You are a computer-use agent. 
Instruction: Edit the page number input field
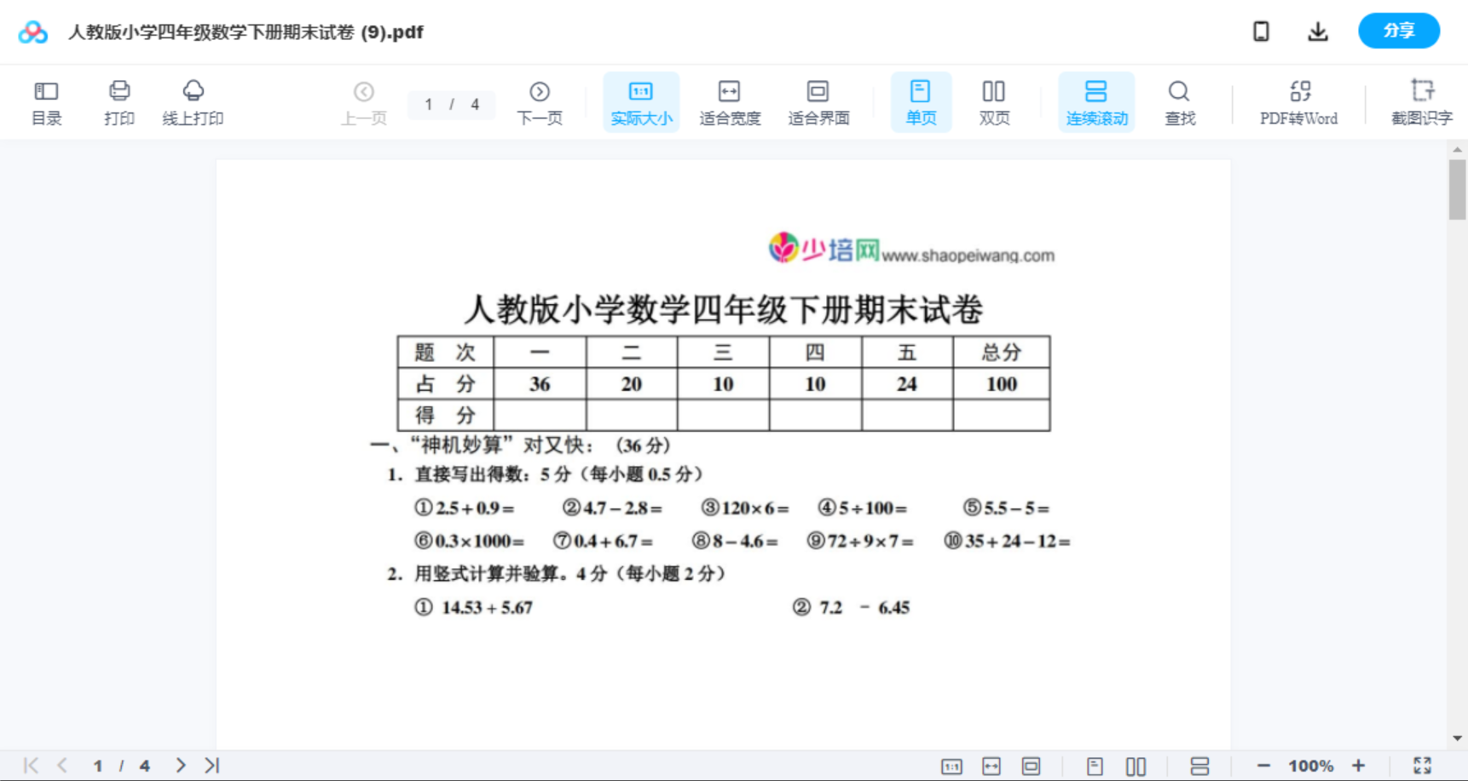point(430,104)
